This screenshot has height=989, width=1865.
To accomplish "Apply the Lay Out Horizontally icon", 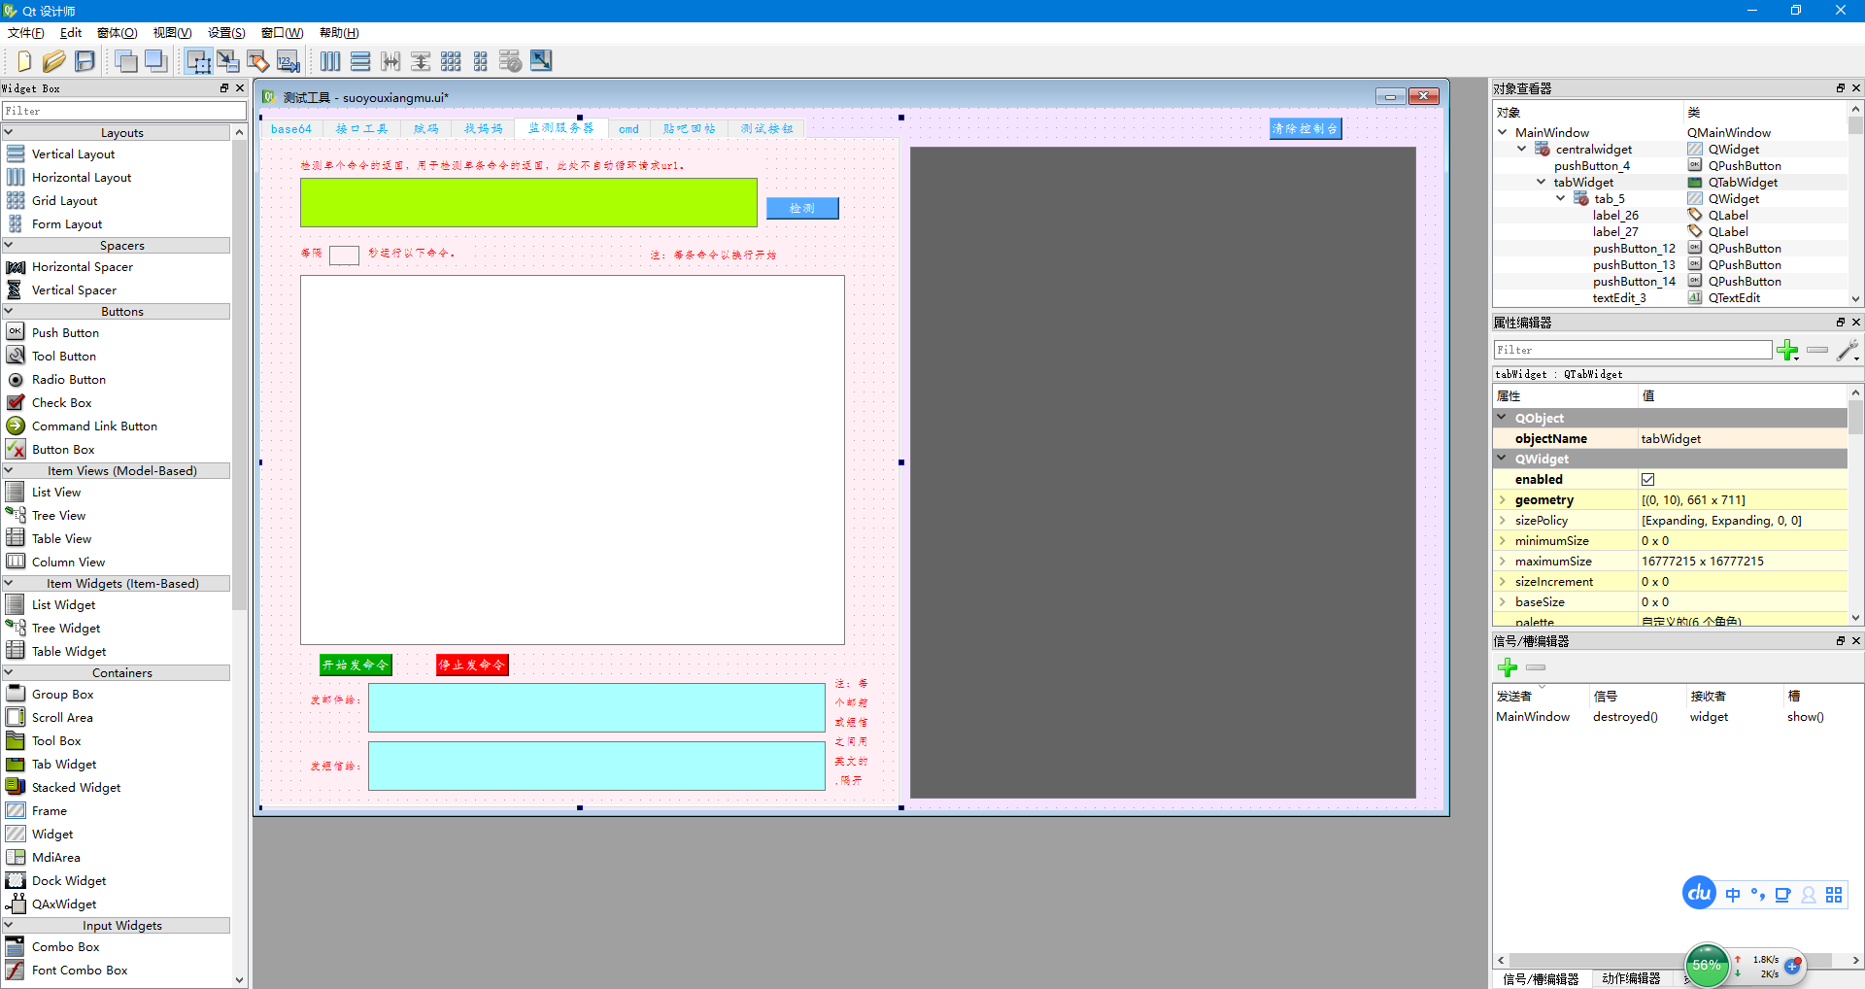I will (330, 61).
